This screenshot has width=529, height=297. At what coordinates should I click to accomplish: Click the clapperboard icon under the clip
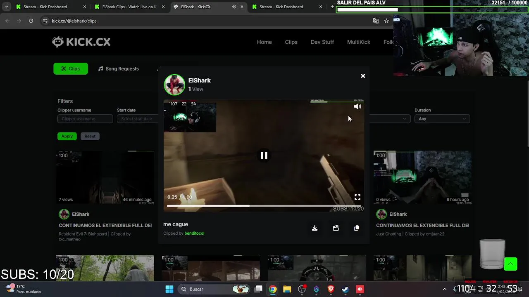[336, 228]
